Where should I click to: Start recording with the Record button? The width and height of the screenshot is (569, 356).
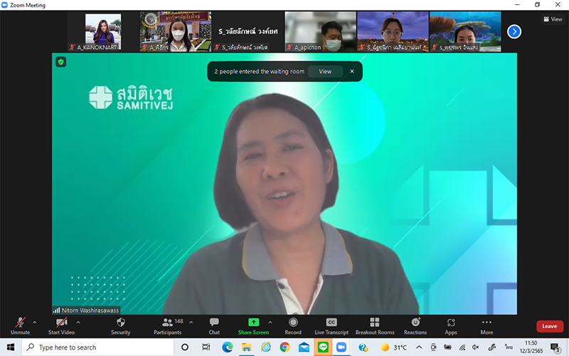(293, 326)
